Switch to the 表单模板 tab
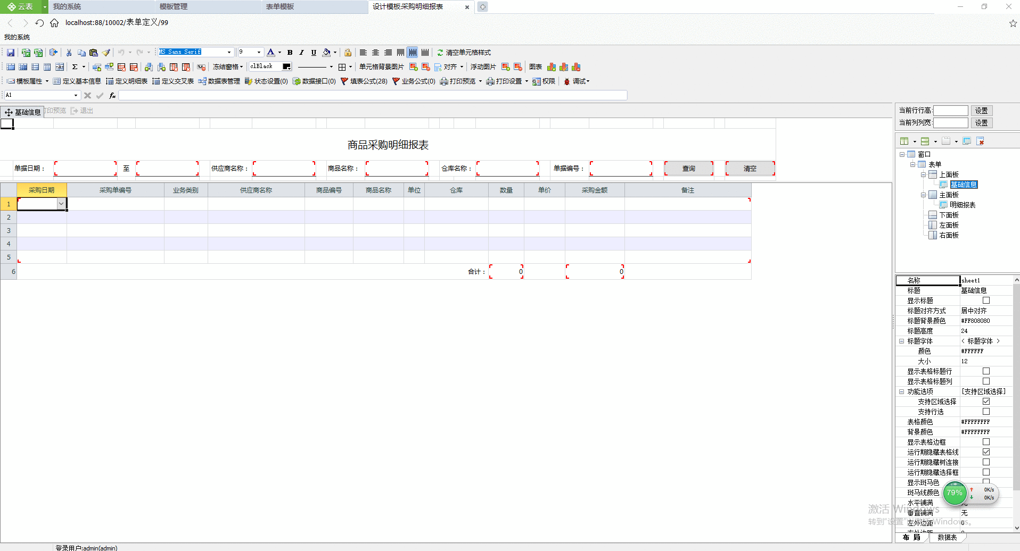 (280, 7)
